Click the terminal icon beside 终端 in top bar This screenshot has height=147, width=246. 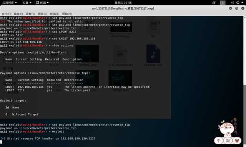(x=37, y=3)
